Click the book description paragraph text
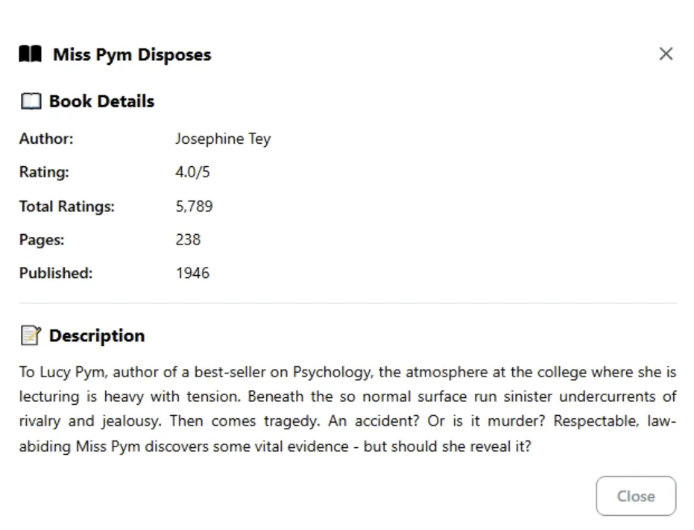This screenshot has width=694, height=530. (x=347, y=408)
